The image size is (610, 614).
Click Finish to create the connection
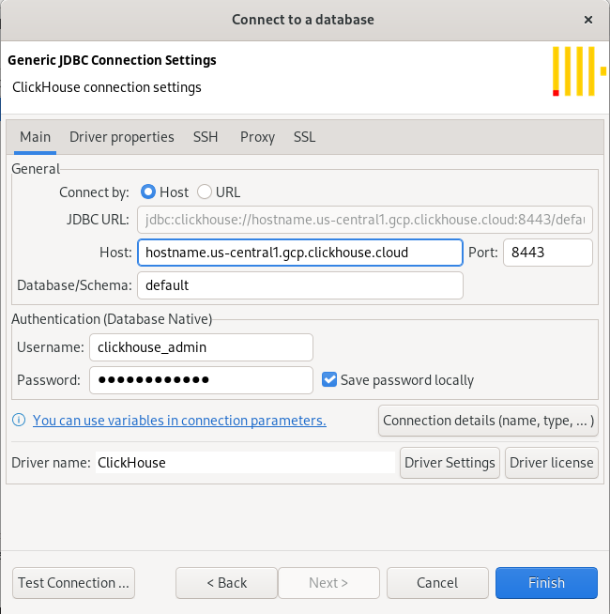[546, 583]
